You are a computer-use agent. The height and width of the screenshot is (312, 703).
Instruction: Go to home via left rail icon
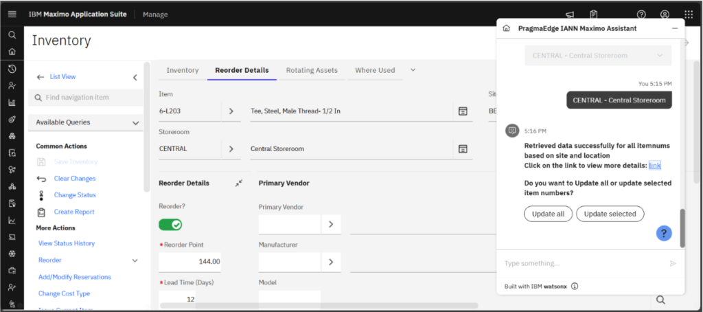click(12, 52)
